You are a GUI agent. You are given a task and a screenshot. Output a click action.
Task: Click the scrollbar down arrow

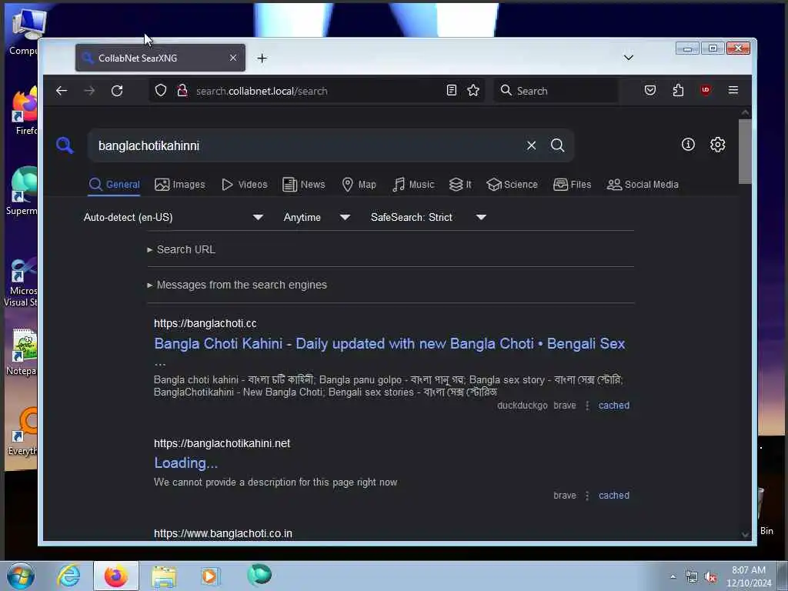[745, 535]
